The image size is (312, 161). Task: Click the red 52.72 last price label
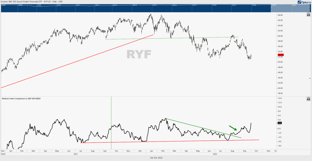281,55
